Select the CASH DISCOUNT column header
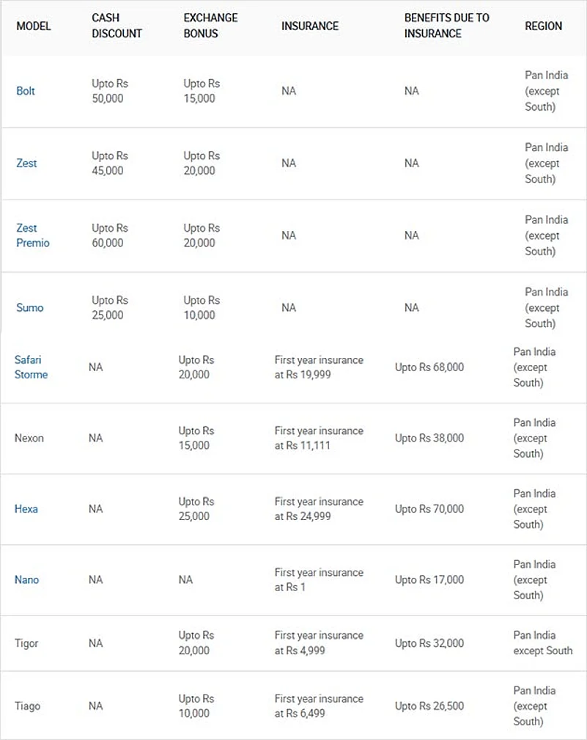587x740 pixels. tap(117, 26)
